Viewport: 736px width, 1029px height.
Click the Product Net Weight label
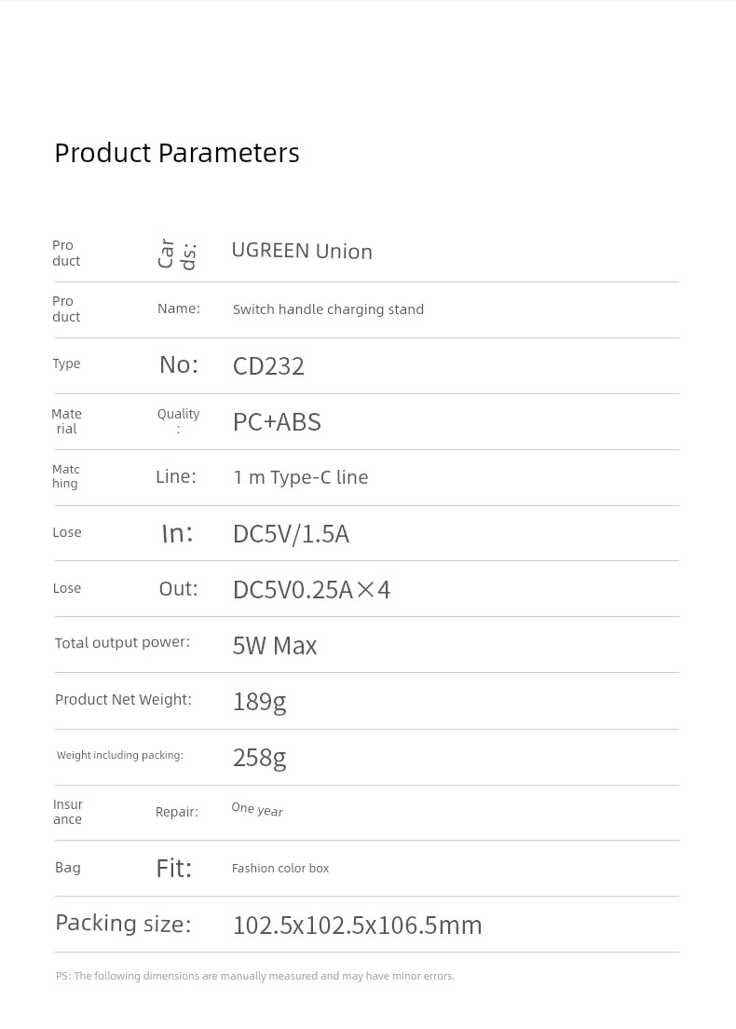[123, 700]
